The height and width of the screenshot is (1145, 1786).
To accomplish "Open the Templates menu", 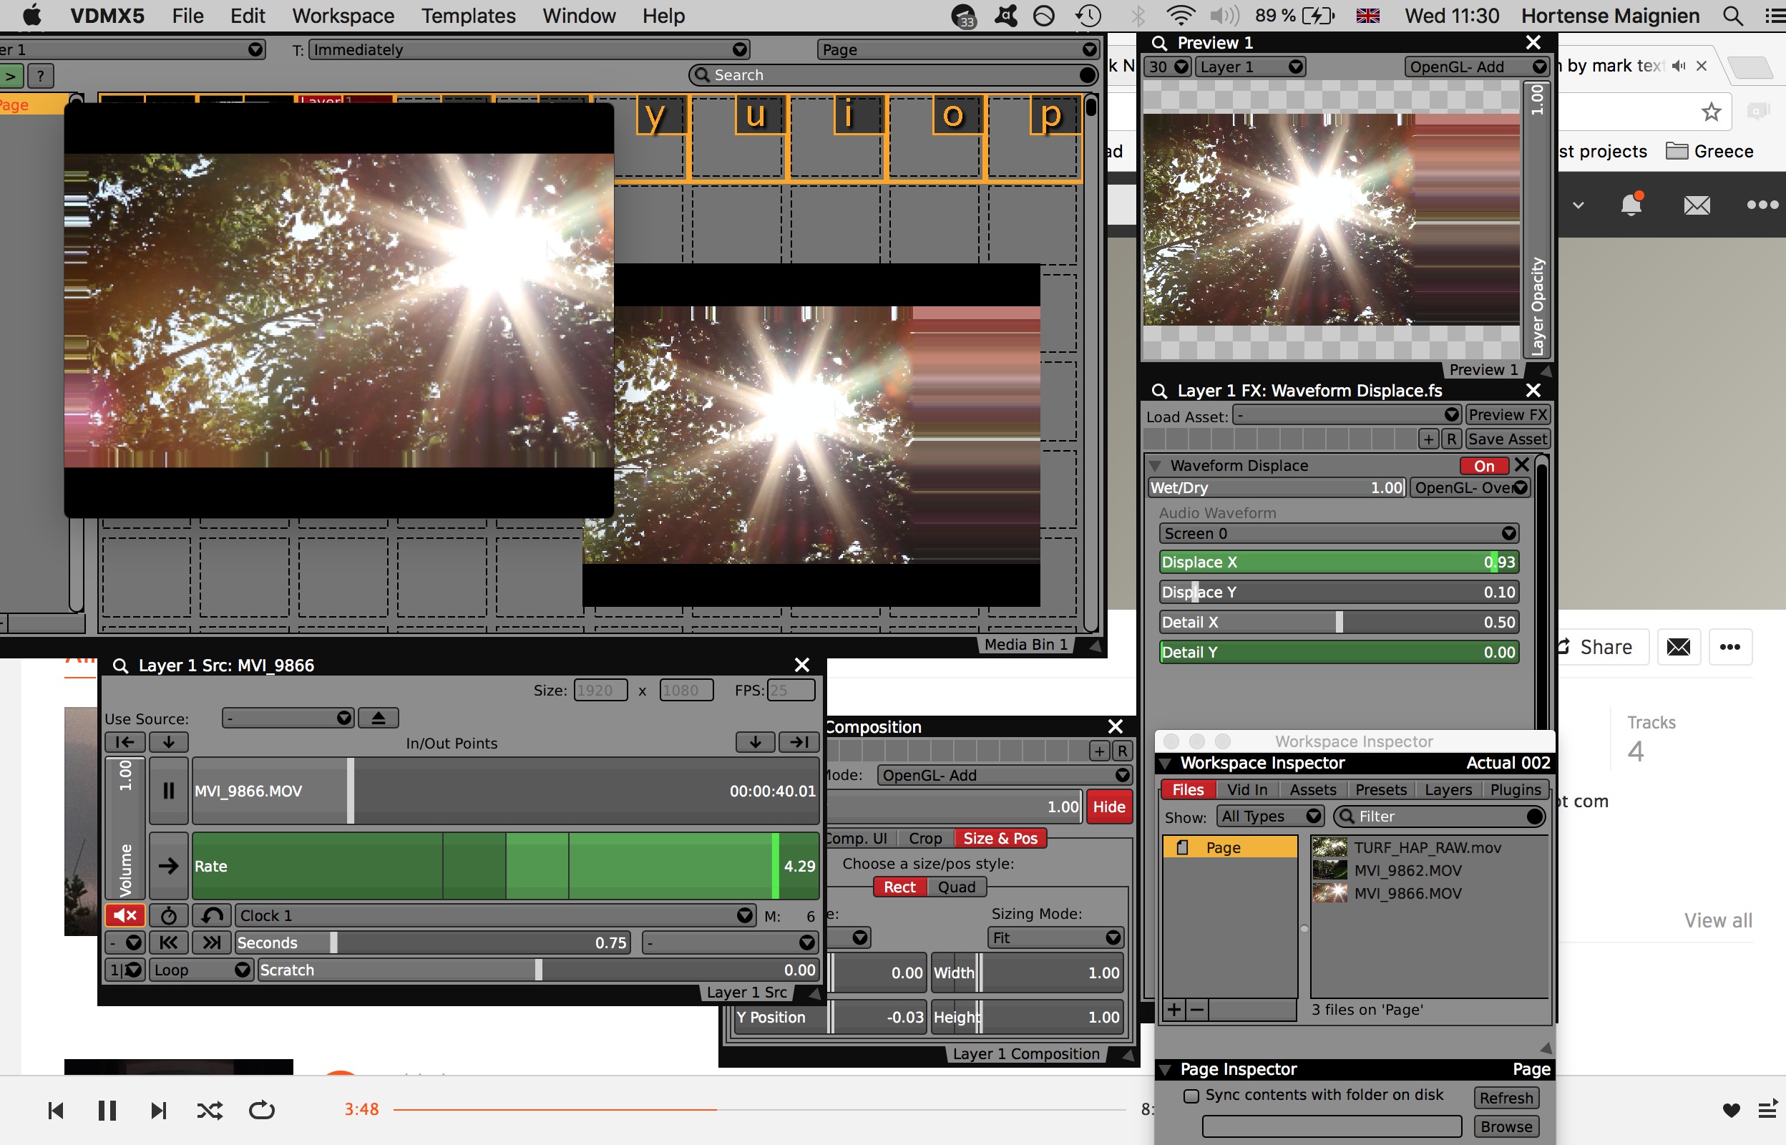I will tap(468, 16).
